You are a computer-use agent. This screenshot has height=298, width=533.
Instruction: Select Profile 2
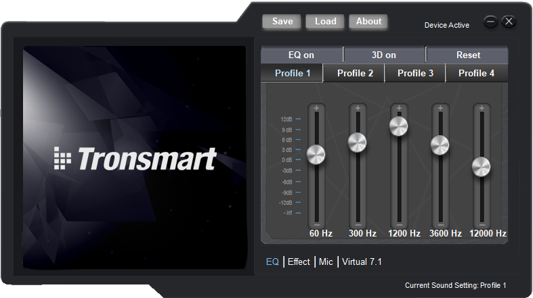[355, 73]
